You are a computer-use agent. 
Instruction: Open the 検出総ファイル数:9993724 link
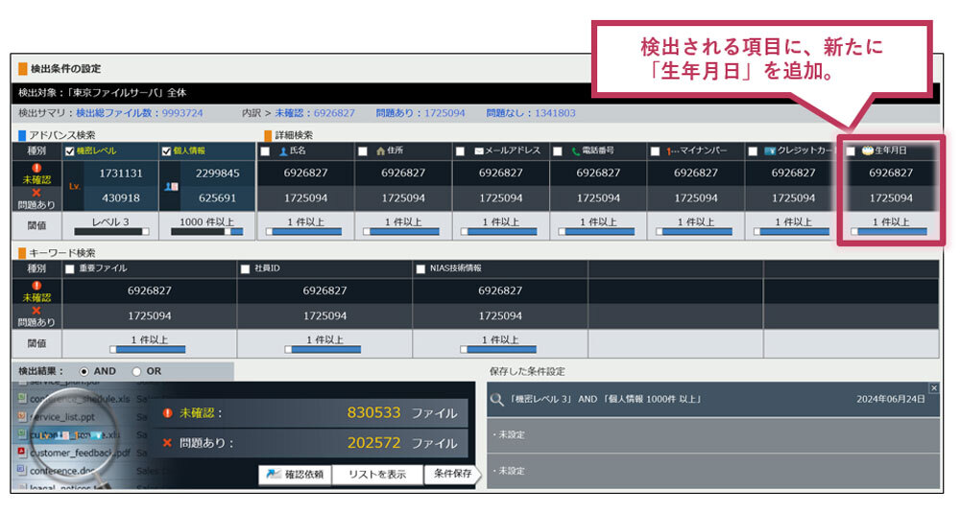(139, 113)
